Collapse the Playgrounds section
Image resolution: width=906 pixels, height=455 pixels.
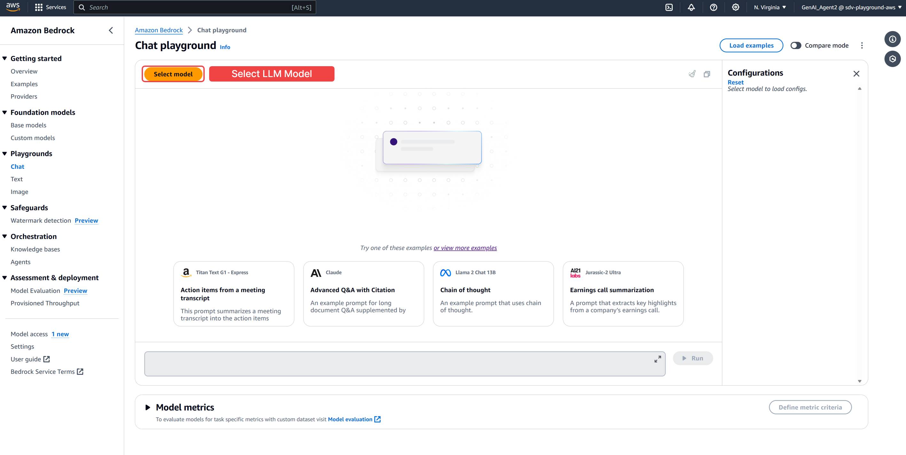4,154
